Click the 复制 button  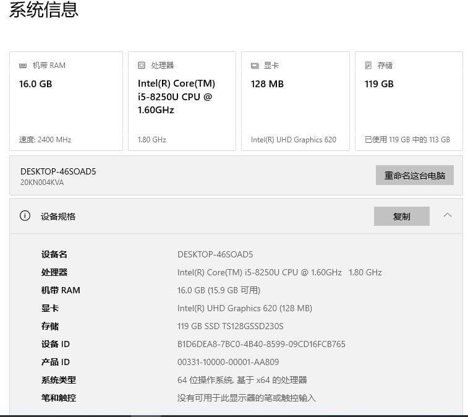(x=402, y=217)
